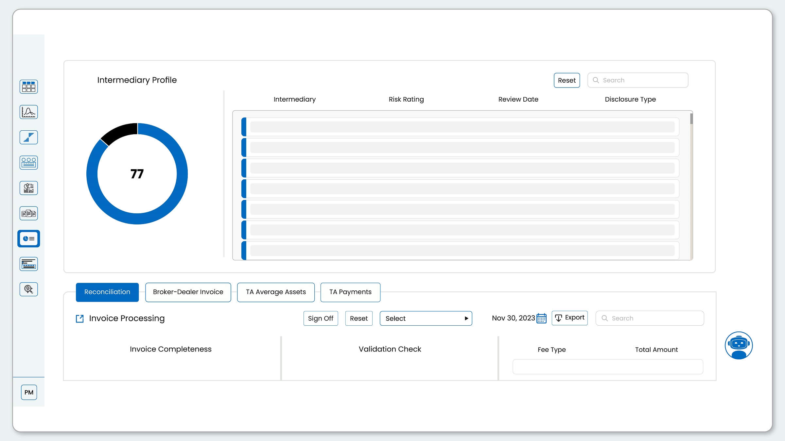Image resolution: width=785 pixels, height=441 pixels.
Task: Open the blue staircase chart sidebar icon
Action: click(x=29, y=137)
